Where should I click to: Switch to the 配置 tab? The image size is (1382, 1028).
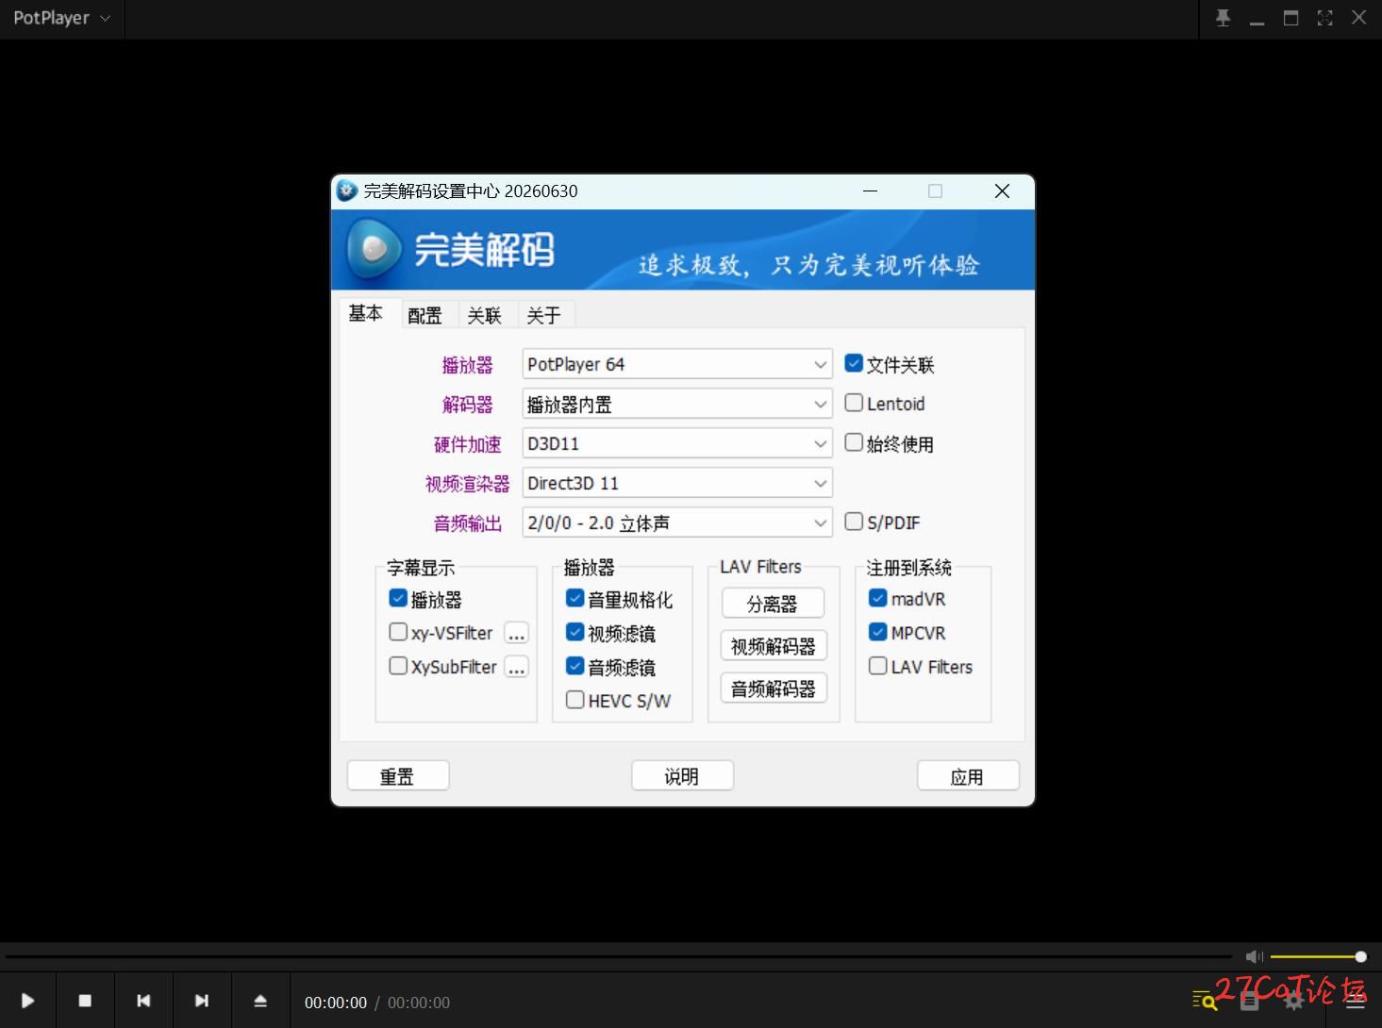tap(425, 315)
